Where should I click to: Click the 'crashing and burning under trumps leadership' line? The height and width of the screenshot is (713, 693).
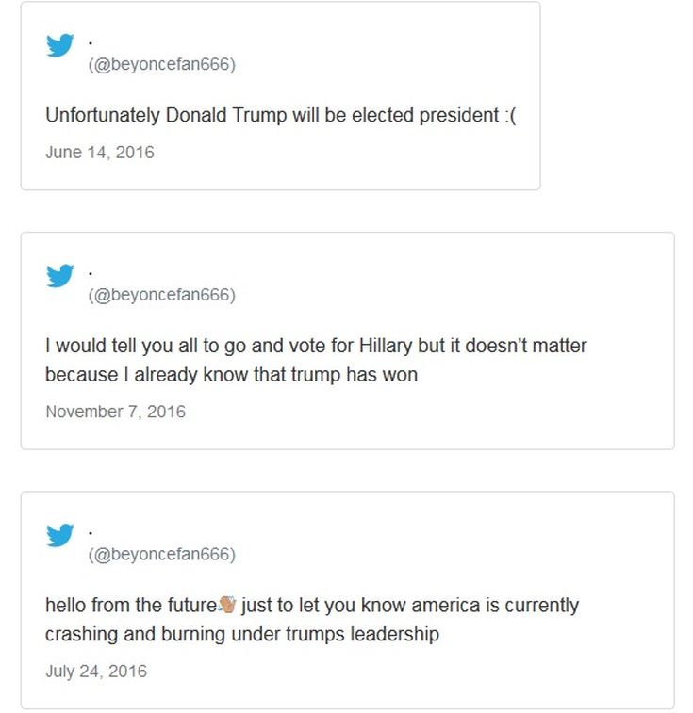[241, 634]
